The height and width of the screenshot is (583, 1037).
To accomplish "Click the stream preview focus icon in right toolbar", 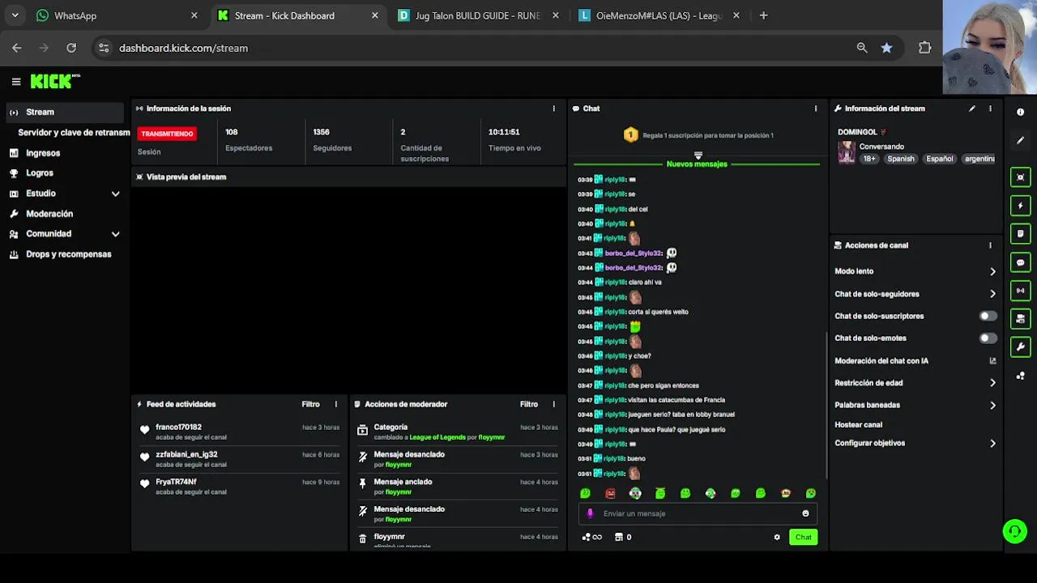I will (1021, 177).
